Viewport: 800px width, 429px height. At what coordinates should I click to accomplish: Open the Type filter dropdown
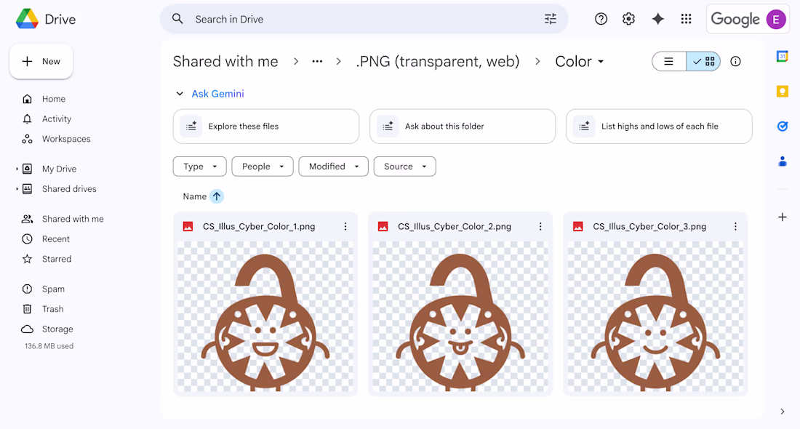pyautogui.click(x=199, y=167)
